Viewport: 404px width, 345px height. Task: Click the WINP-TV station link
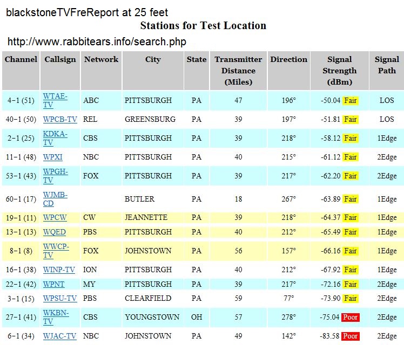59,270
